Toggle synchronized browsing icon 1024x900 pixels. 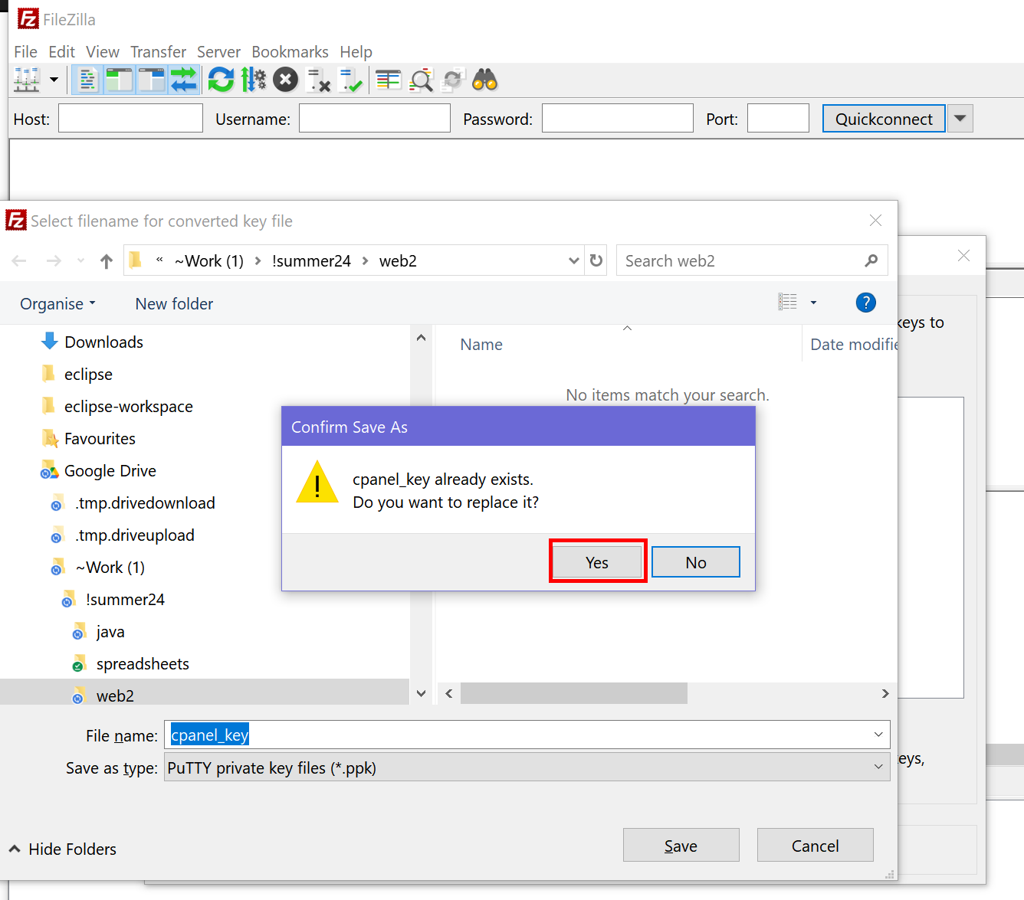tap(454, 80)
